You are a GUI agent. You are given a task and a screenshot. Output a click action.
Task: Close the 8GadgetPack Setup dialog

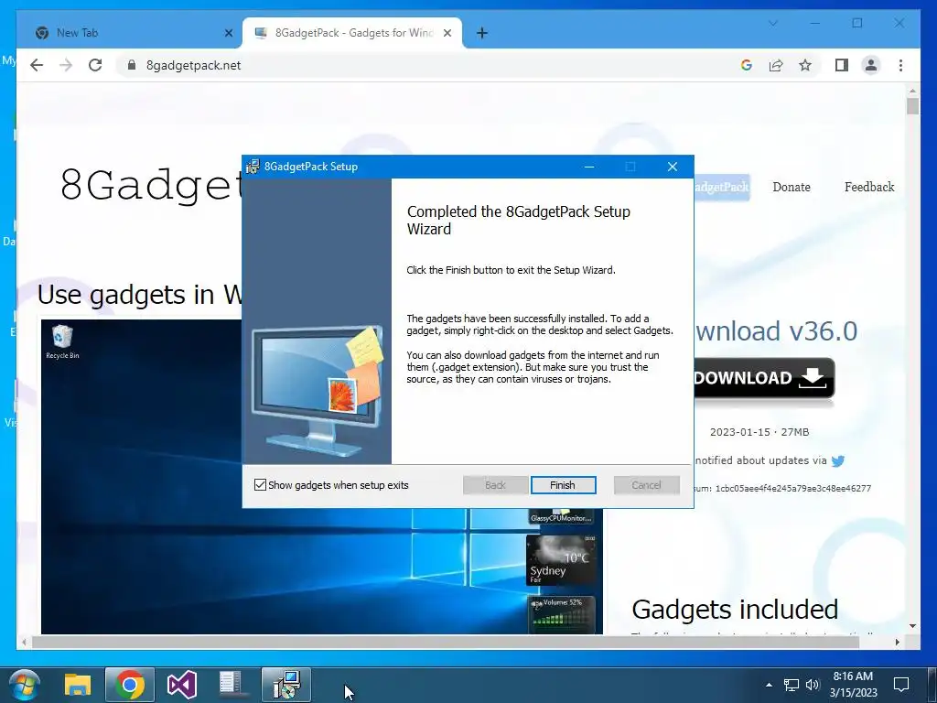(673, 167)
